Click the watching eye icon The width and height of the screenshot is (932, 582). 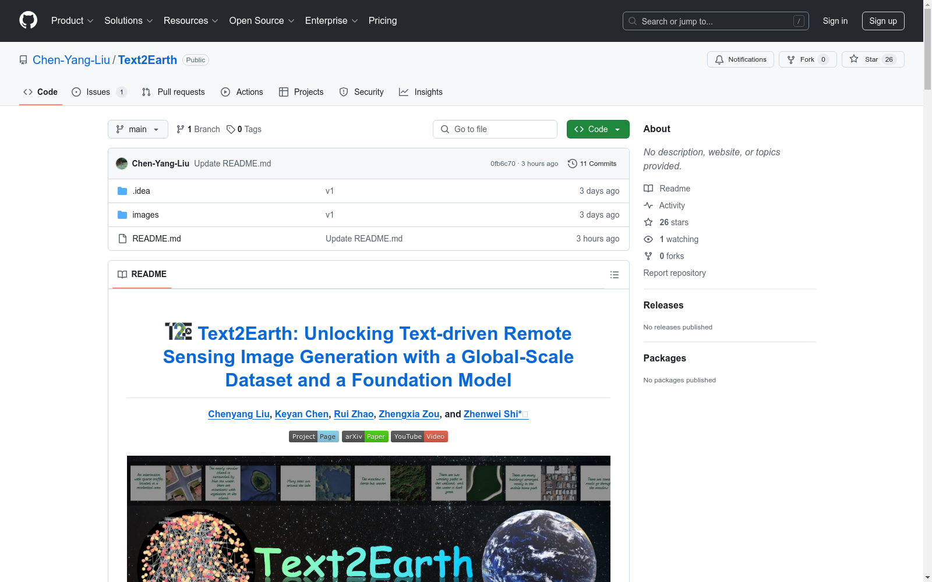coord(648,239)
